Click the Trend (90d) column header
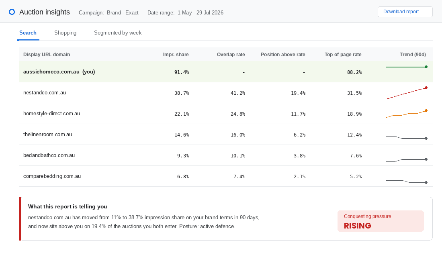 [413, 54]
